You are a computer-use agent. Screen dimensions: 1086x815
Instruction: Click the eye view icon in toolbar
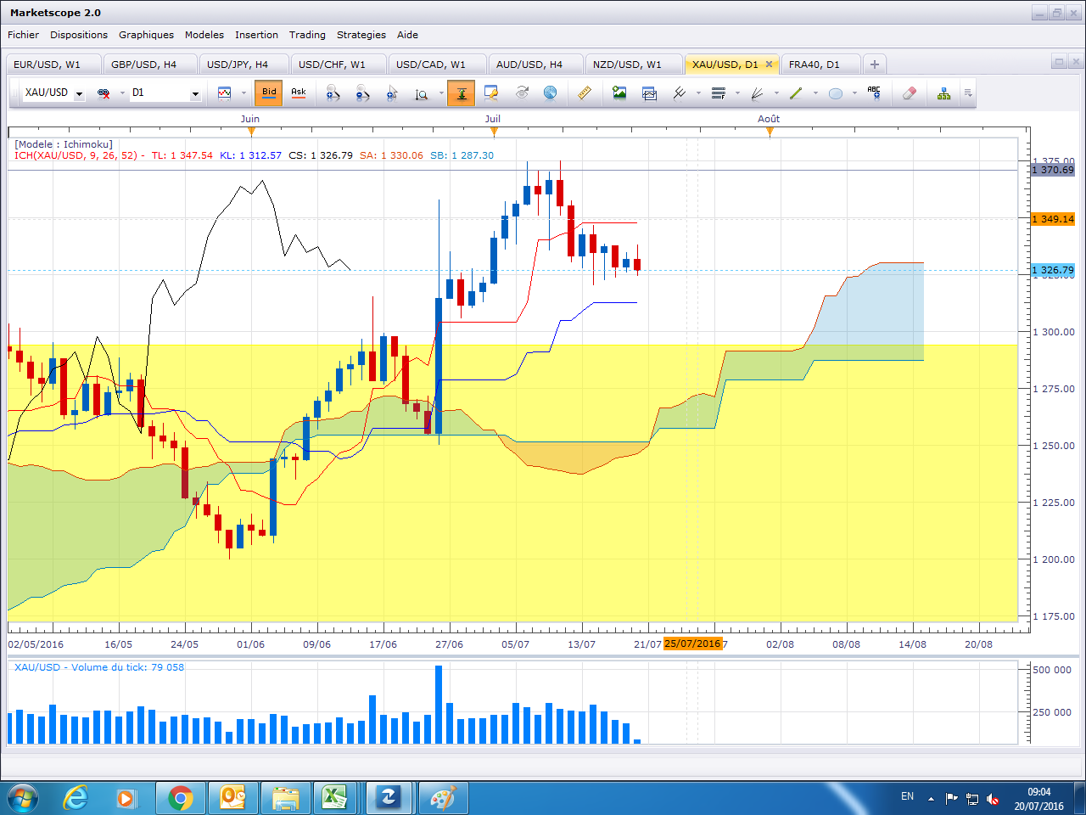click(x=522, y=93)
